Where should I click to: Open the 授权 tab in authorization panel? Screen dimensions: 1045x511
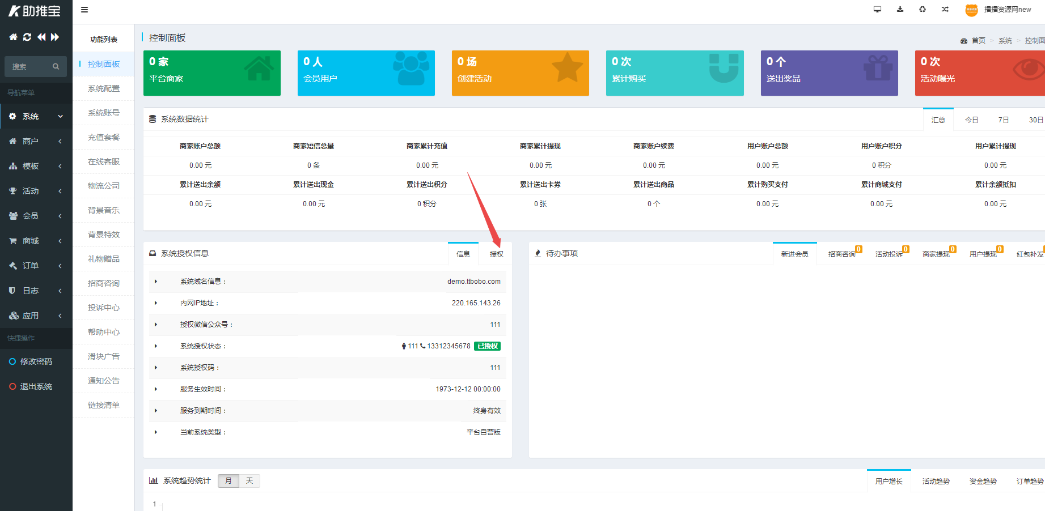click(x=497, y=254)
